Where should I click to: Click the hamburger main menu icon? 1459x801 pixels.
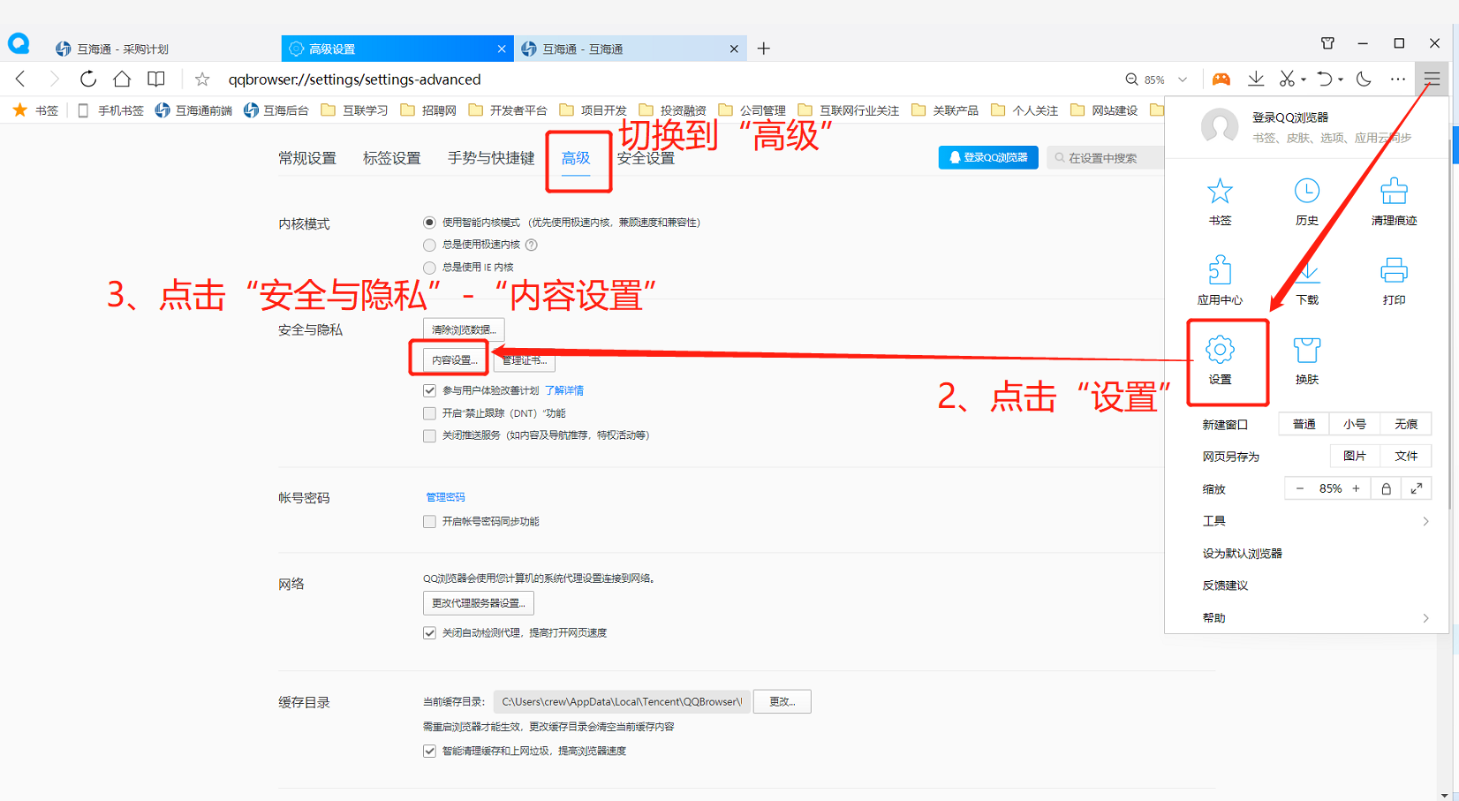coord(1432,79)
